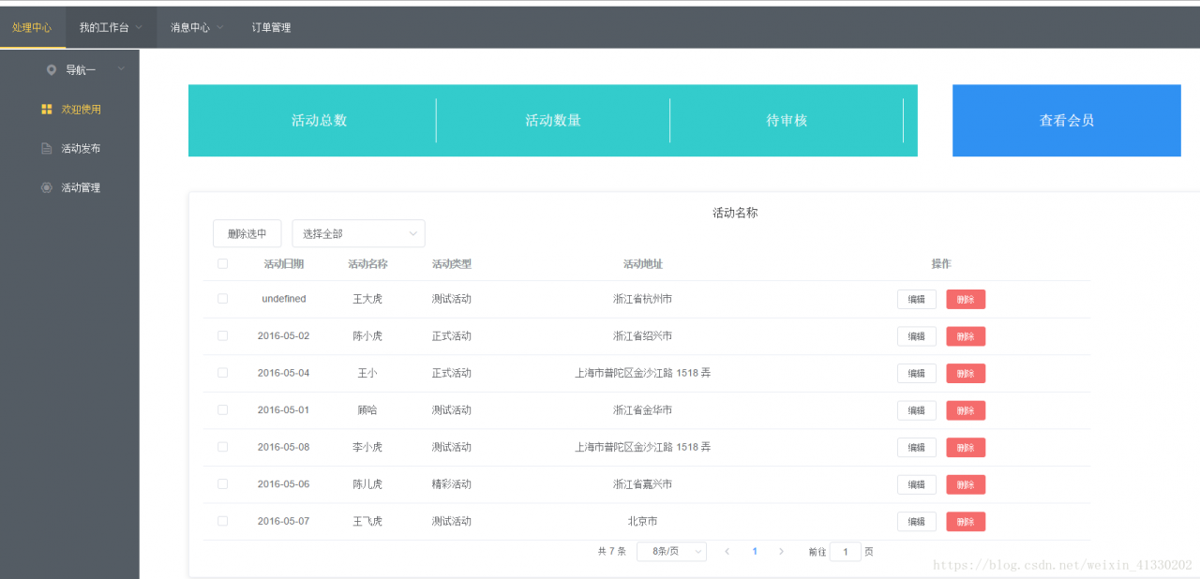Screen dimensions: 1200x579
Task: Check the row checkbox for 王大虎
Action: point(222,299)
